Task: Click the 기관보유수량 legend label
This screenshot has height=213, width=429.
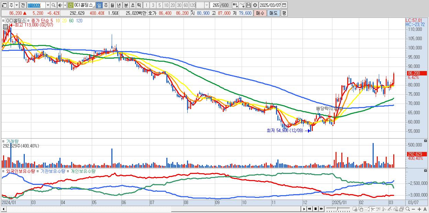Action: pyautogui.click(x=53, y=171)
